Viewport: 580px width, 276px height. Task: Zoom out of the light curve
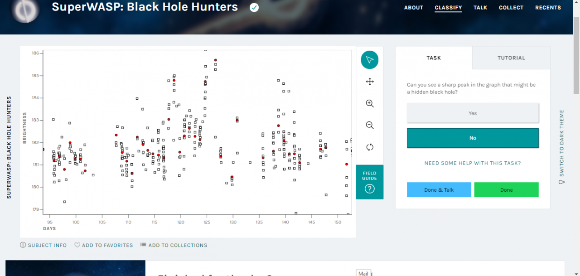(x=370, y=125)
